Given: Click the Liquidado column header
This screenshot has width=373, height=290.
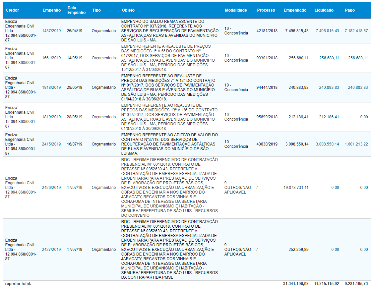Looking at the screenshot, I should click(324, 10).
